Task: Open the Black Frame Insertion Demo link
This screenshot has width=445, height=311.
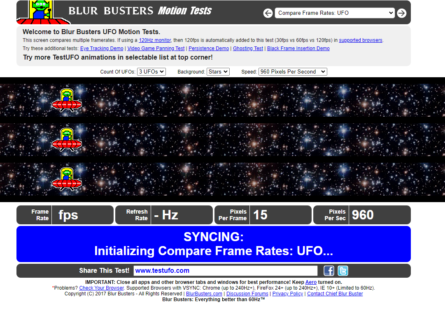Action: (298, 48)
